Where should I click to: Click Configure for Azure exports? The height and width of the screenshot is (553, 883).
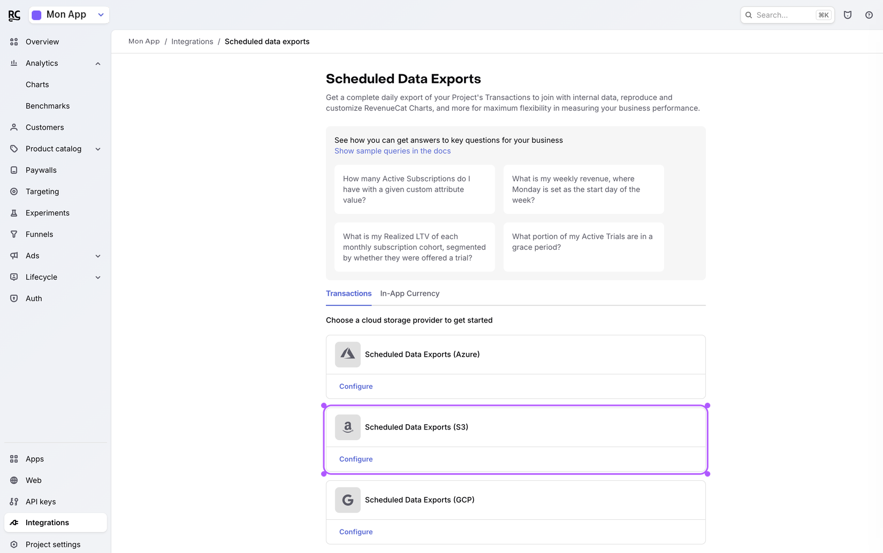(356, 386)
